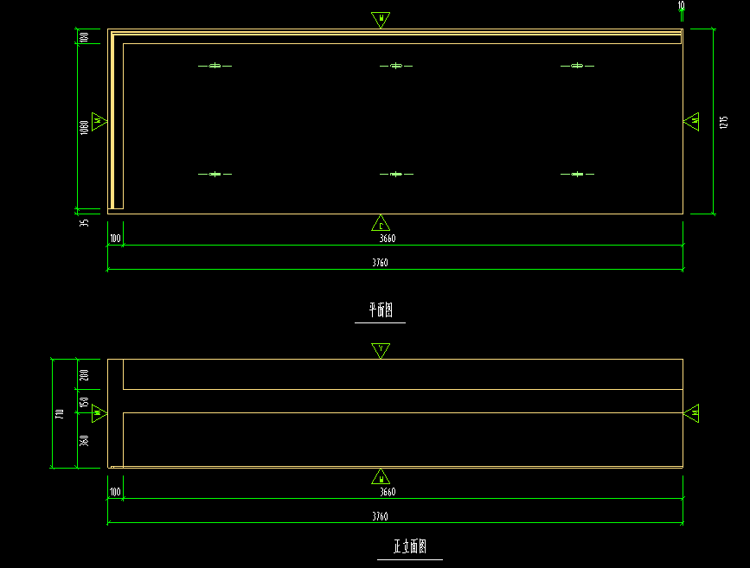Select the triangle marker below the elevation view
The height and width of the screenshot is (568, 750).
pos(381,476)
